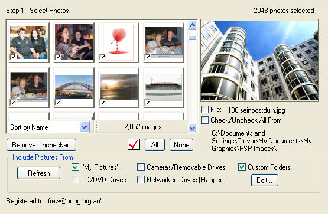
Task: Click the 2048 photos selected text
Action: coord(284,11)
